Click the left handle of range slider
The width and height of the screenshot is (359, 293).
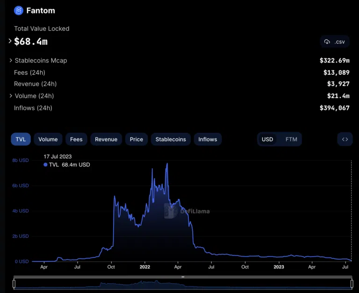point(14,283)
